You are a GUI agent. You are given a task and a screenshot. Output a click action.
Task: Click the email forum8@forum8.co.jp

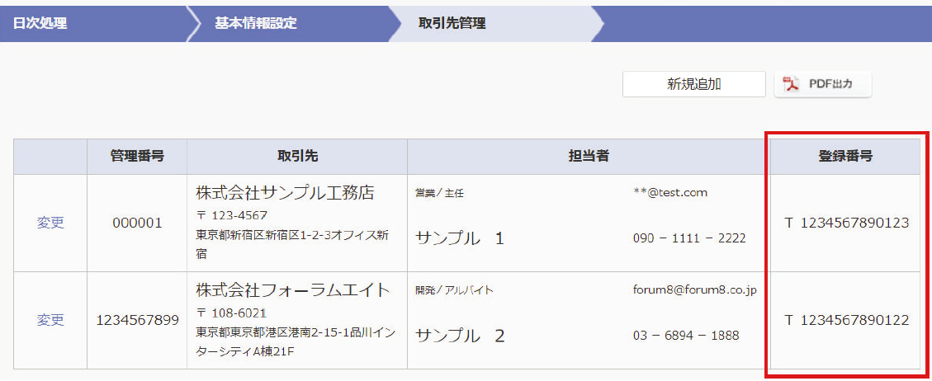click(694, 290)
